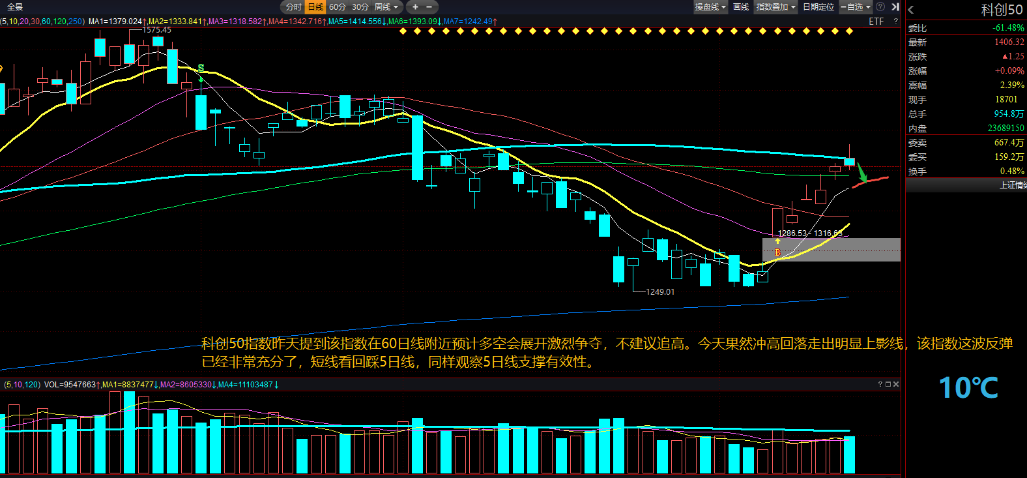The image size is (1027, 478).
Task: Click the S sell signal marker on chart
Action: (201, 68)
